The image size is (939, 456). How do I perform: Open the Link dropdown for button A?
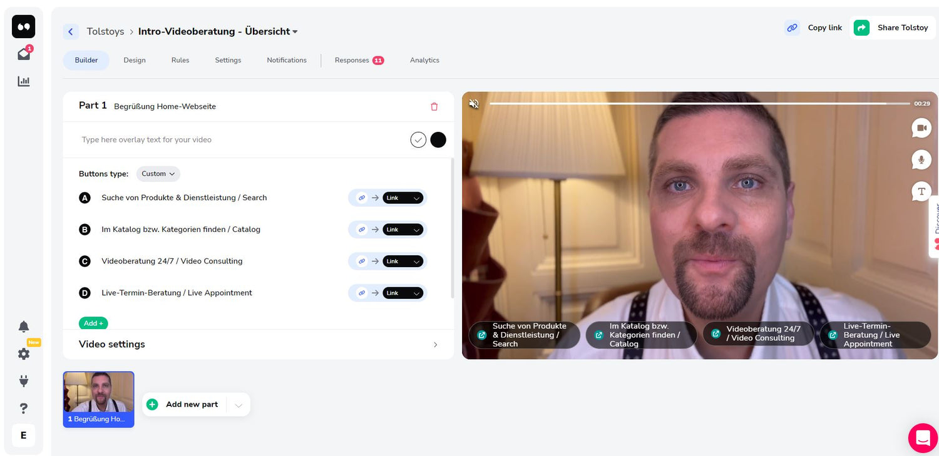click(403, 198)
